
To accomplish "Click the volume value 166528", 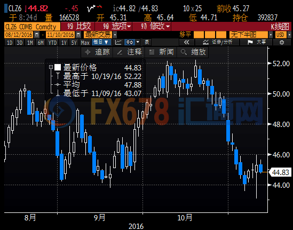I will (69, 18).
